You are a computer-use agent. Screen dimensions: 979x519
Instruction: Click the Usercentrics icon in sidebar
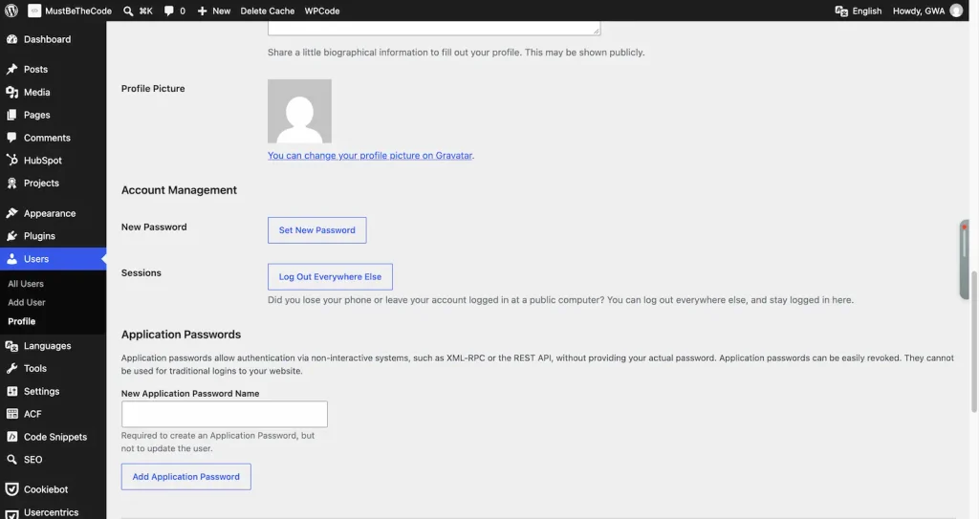click(x=11, y=513)
